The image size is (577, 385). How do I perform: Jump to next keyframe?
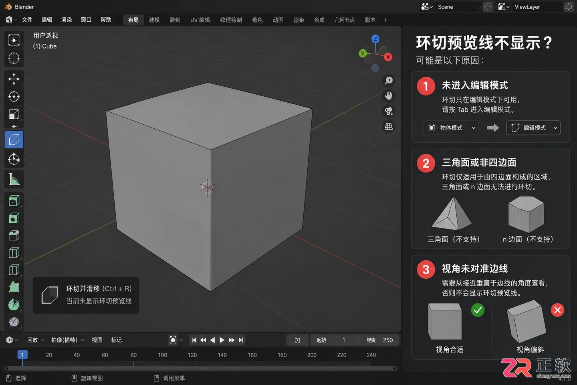pos(232,340)
